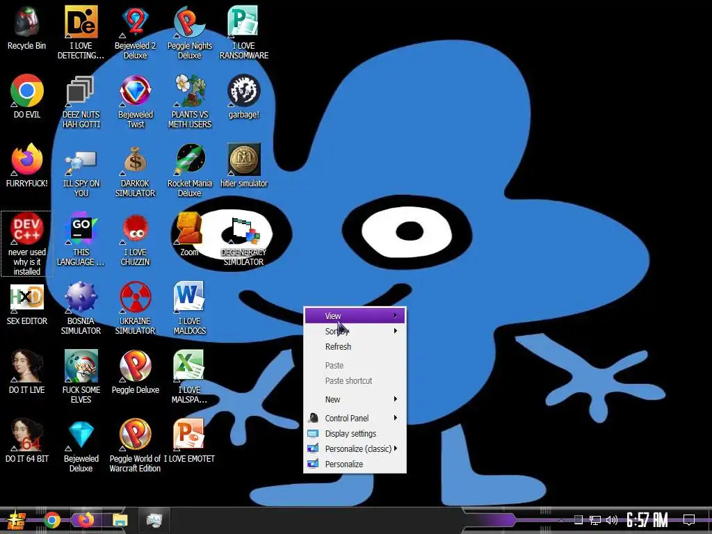This screenshot has width=712, height=534.
Task: Open Personalize (classic) submenu
Action: [x=355, y=448]
